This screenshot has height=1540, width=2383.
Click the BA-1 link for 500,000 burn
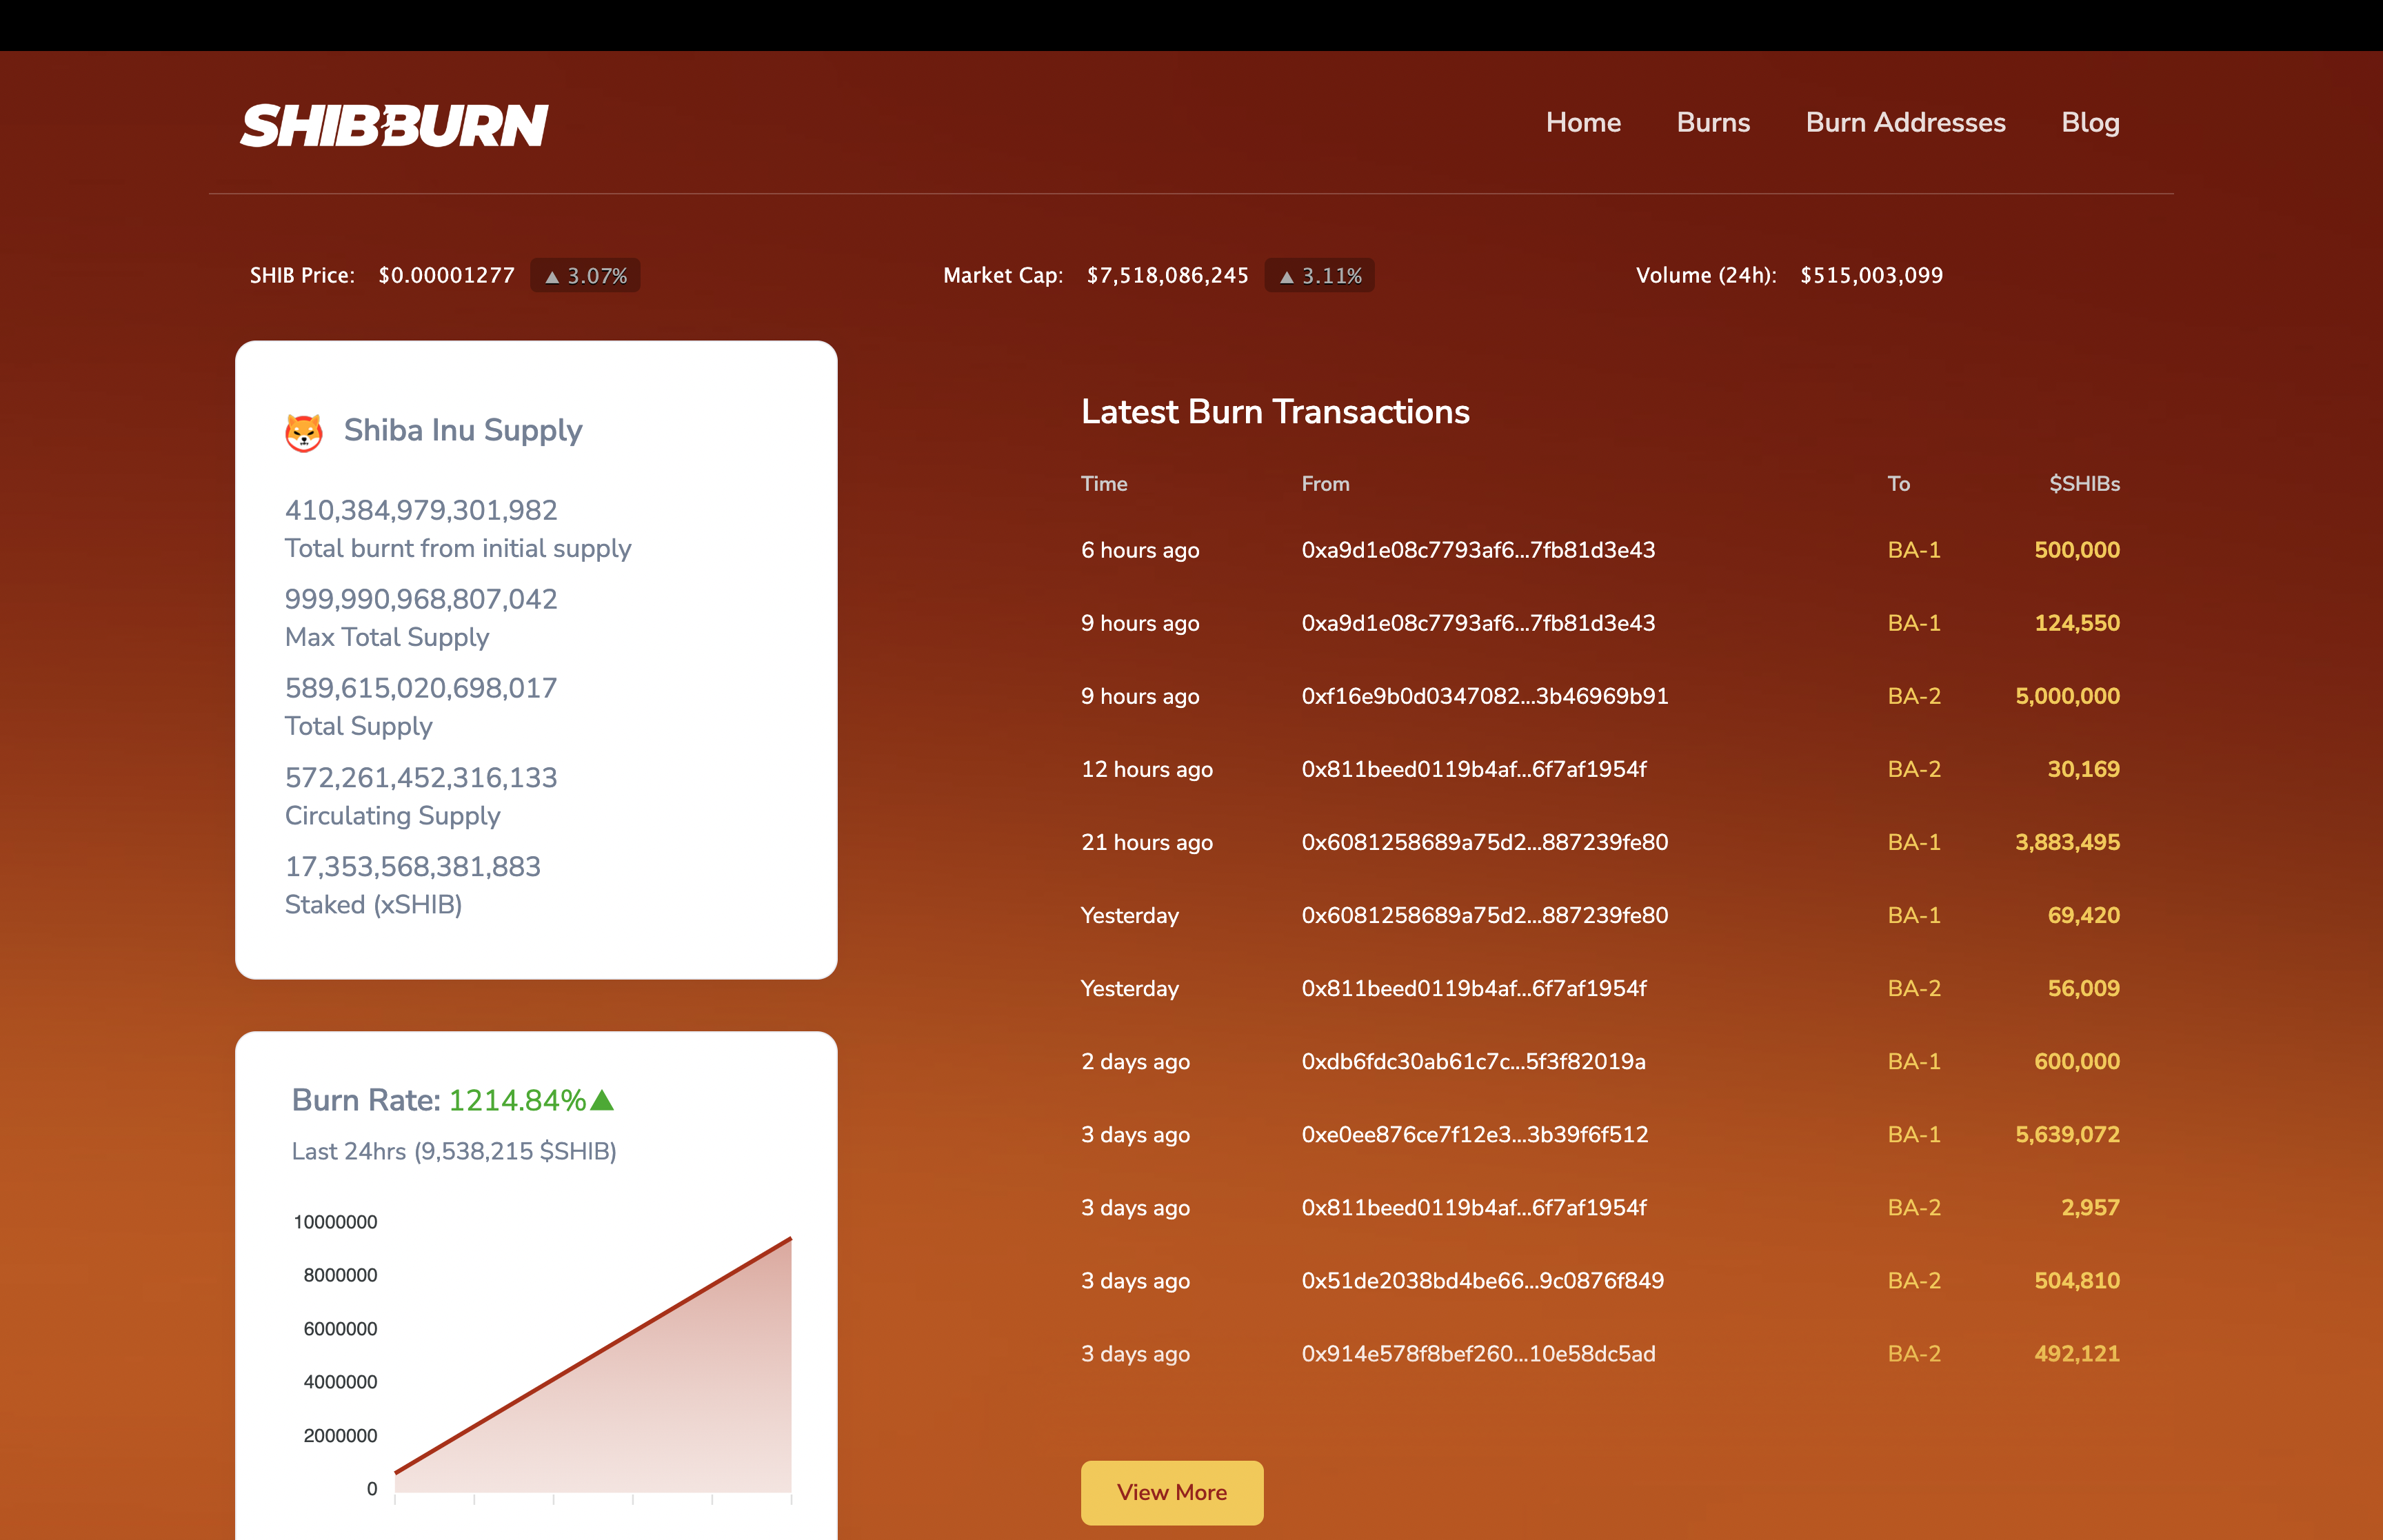tap(1914, 550)
